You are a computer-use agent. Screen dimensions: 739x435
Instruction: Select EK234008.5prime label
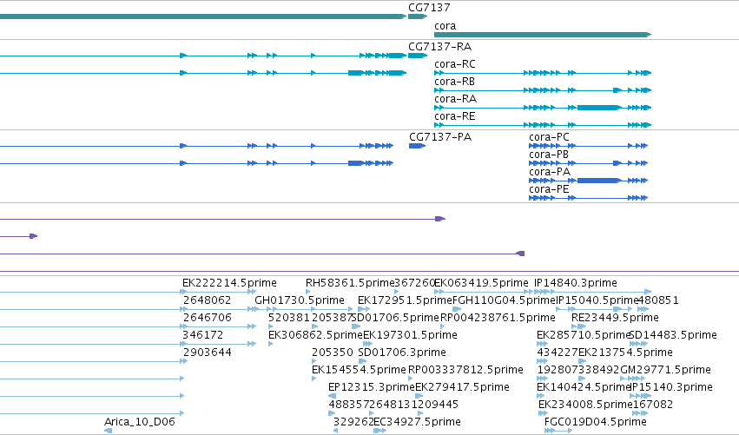coord(585,405)
